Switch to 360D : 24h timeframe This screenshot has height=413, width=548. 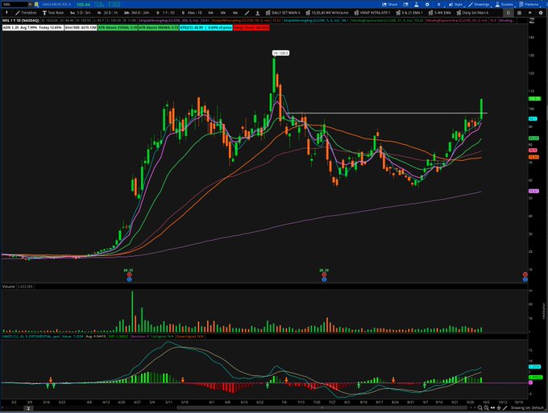tap(137, 13)
